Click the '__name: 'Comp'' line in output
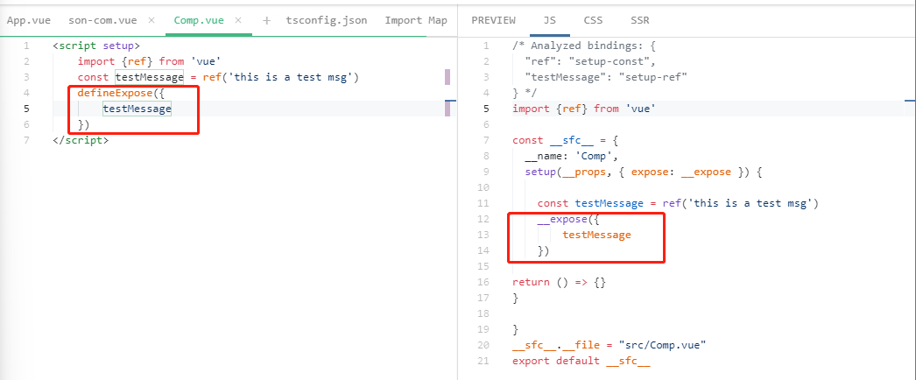Image resolution: width=916 pixels, height=380 pixels. (571, 157)
